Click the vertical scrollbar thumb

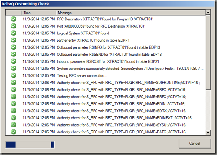[x=208, y=52]
